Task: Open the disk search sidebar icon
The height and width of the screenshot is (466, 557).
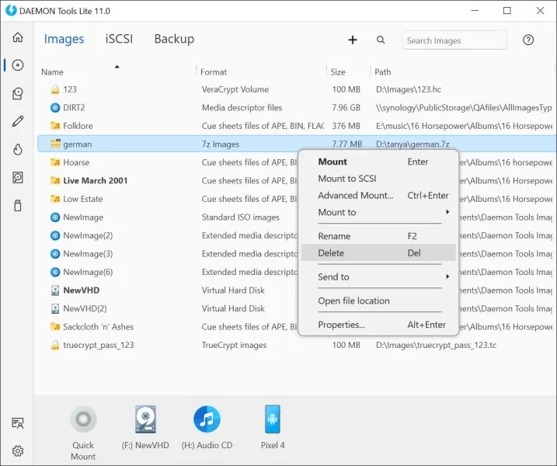Action: [18, 177]
